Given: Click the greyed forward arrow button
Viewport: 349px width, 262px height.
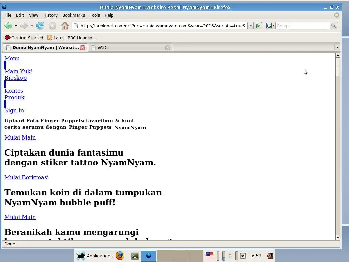Looking at the screenshot, I should pyautogui.click(x=24, y=26).
